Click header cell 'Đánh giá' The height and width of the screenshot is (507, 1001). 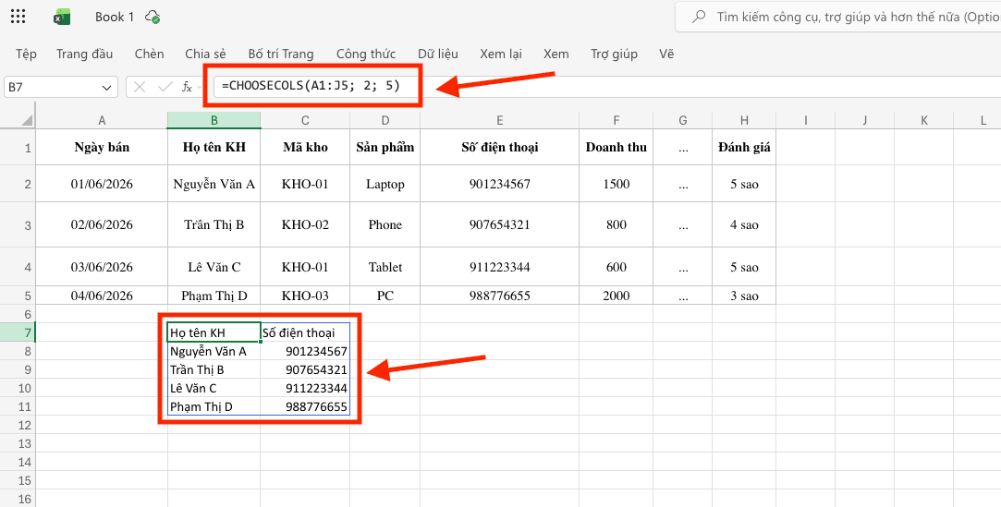coord(744,148)
